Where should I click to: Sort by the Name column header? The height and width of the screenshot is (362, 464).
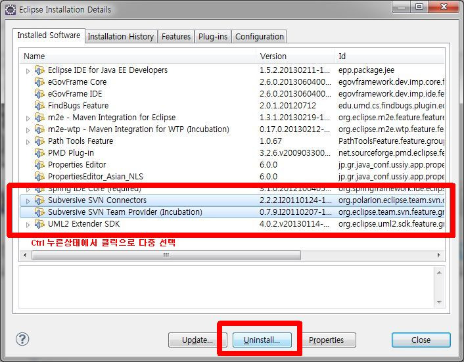click(x=138, y=57)
